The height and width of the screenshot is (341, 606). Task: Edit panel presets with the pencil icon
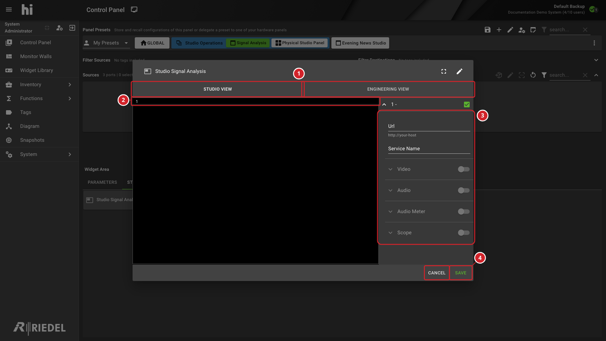point(510,30)
